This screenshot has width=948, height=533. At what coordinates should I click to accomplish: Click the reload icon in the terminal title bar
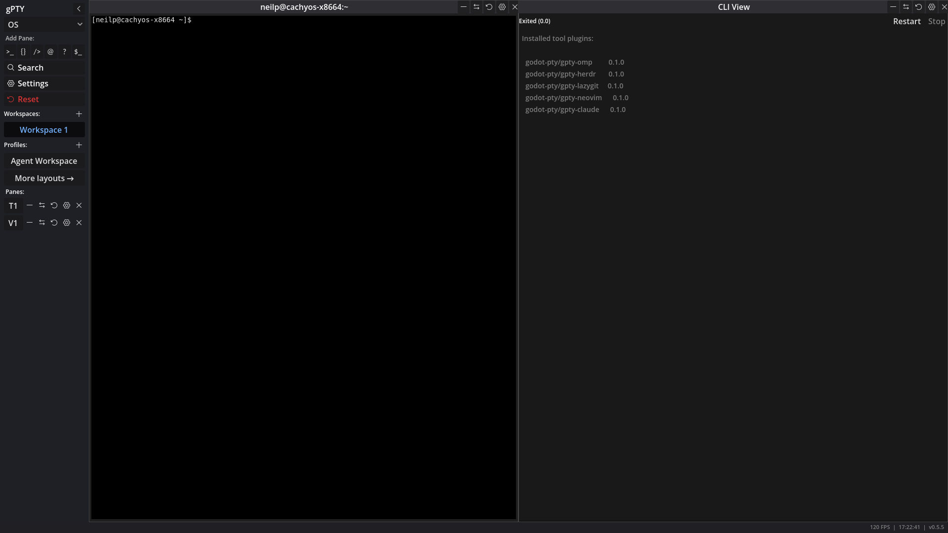pos(489,7)
